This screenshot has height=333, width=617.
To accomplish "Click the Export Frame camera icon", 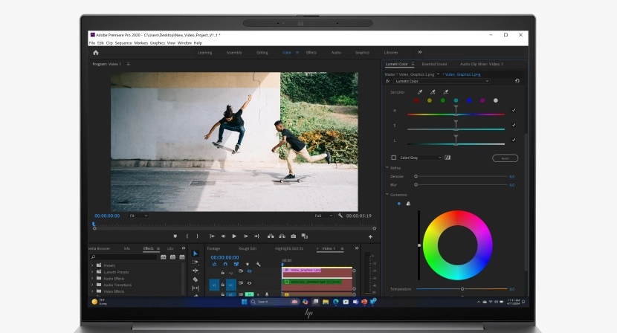I will 294,236.
